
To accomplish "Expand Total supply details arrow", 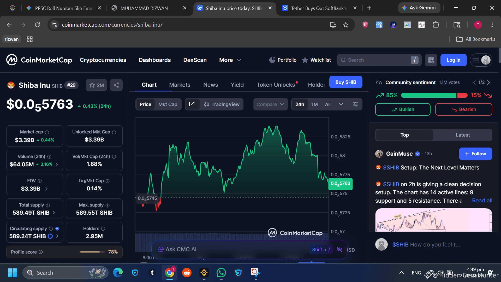I will 54,213.
